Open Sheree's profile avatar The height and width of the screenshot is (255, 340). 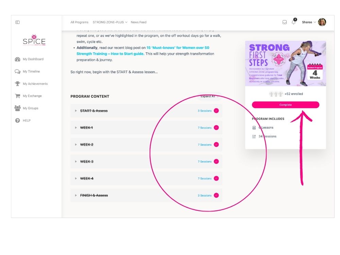322,22
